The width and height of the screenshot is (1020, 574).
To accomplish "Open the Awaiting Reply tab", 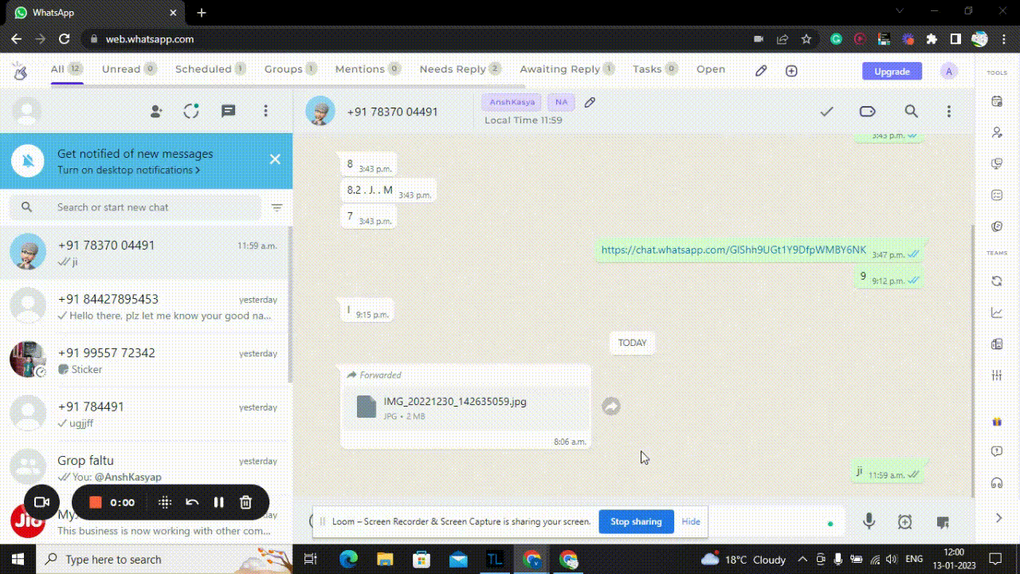I will (x=567, y=69).
